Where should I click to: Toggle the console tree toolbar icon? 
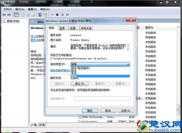click(16, 15)
